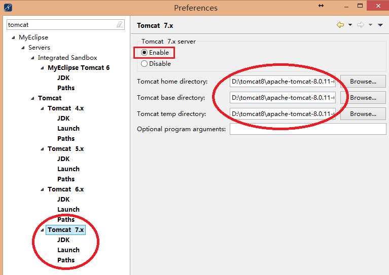Collapse the Tomcat 6.x node
Viewport: 389px width, 275px height.
pos(43,189)
